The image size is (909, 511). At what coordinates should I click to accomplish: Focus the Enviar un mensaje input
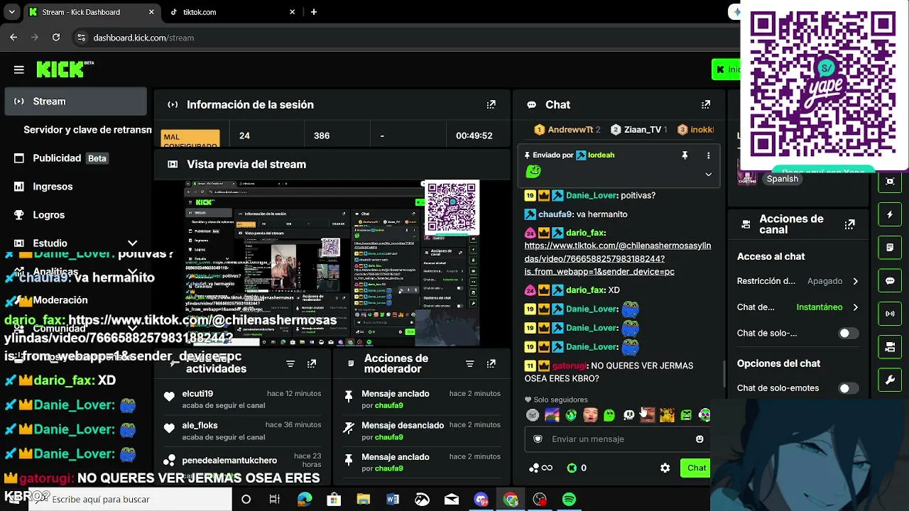617,439
